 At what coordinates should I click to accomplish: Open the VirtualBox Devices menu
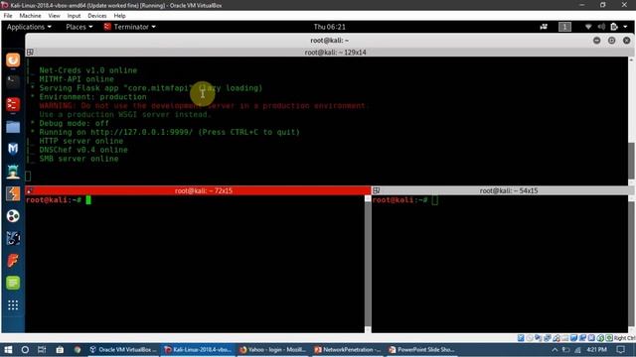pyautogui.click(x=97, y=16)
